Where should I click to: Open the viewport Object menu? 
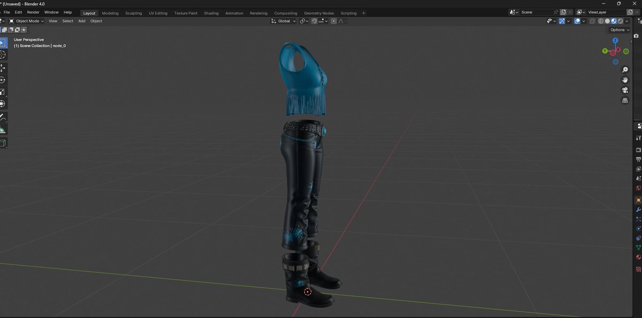click(x=96, y=21)
